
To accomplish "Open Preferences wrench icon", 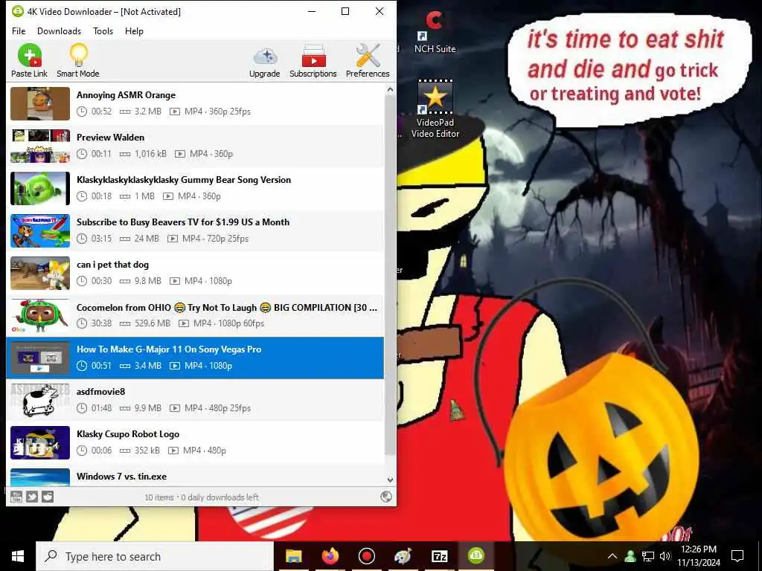I will pos(368,61).
